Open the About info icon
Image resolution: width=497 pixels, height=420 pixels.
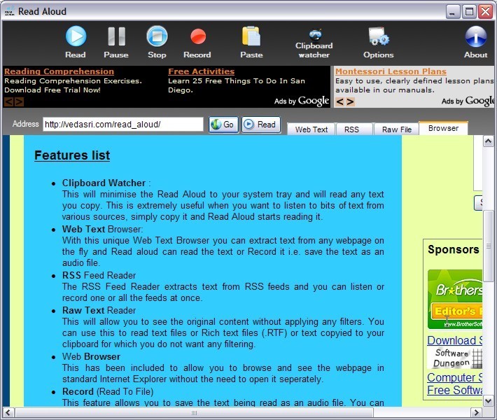[x=476, y=36]
